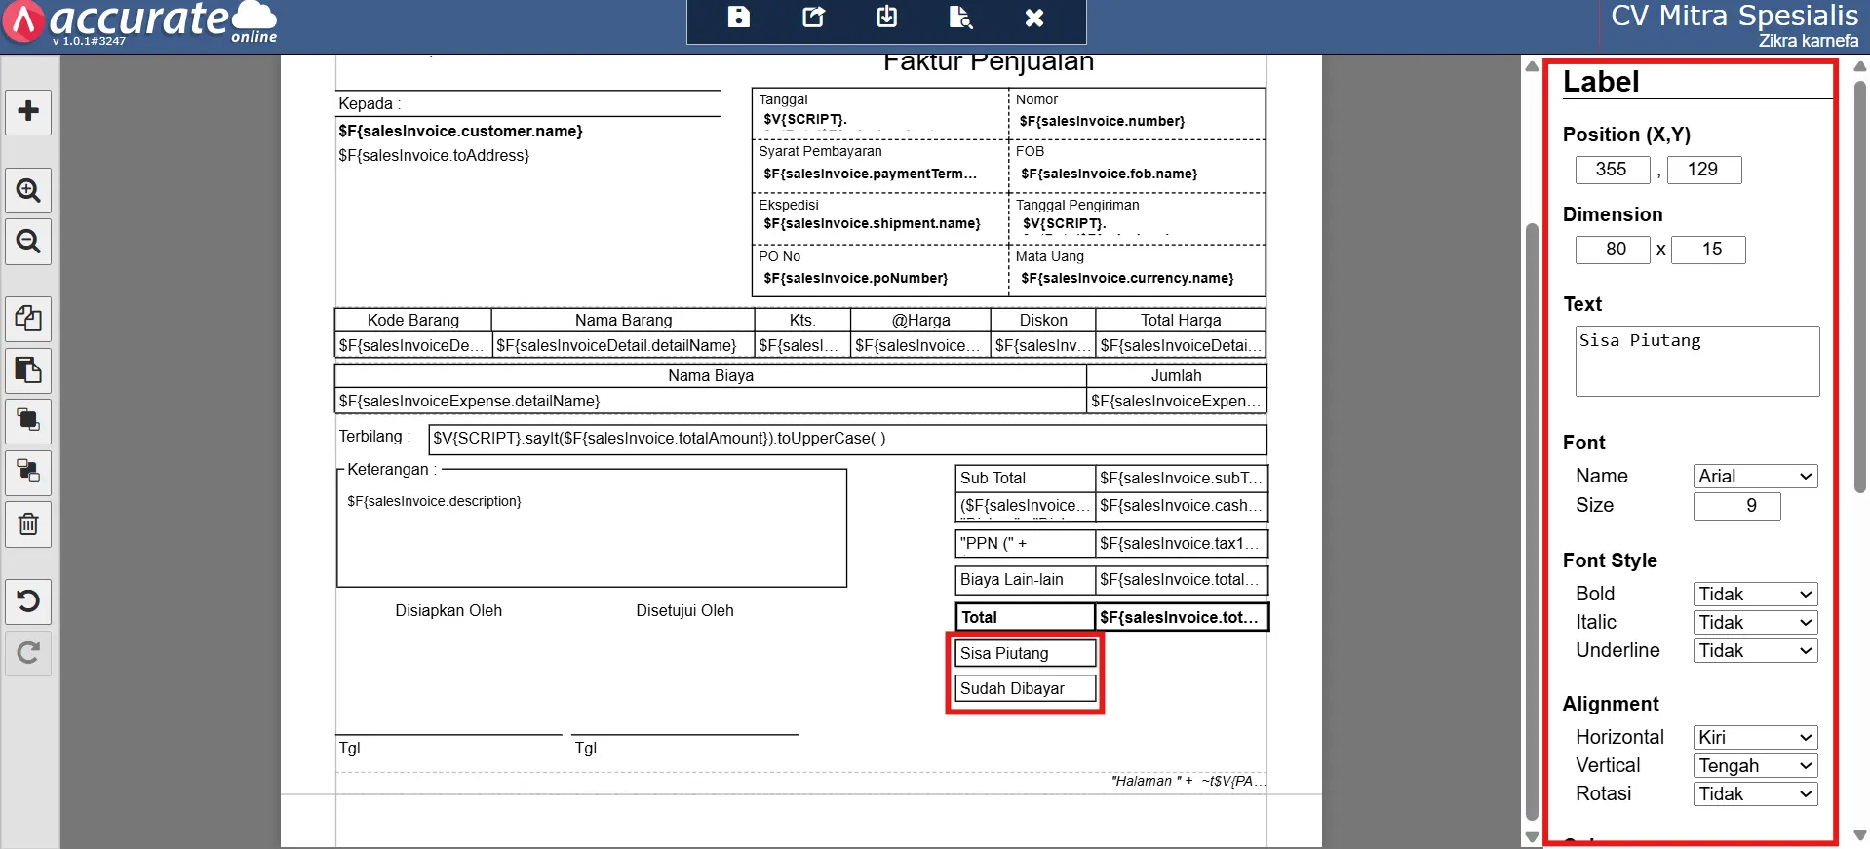Viewport: 1870px width, 849px height.
Task: Click the export template icon
Action: coord(813,18)
